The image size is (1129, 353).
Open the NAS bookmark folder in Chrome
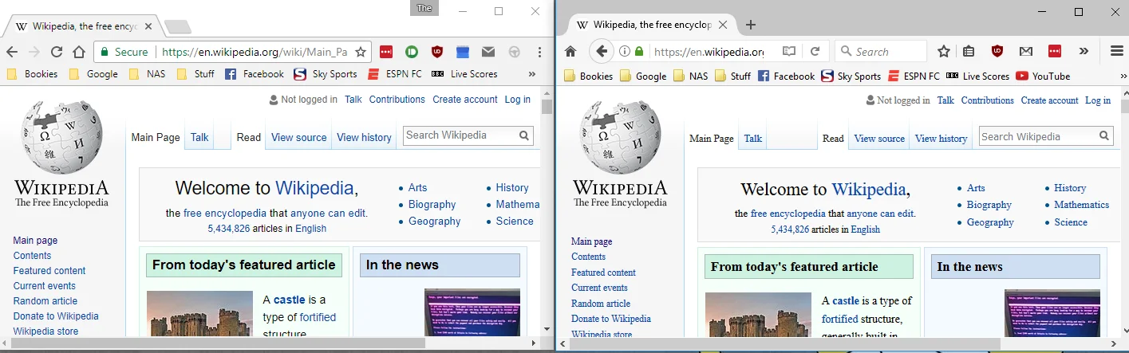tap(147, 74)
